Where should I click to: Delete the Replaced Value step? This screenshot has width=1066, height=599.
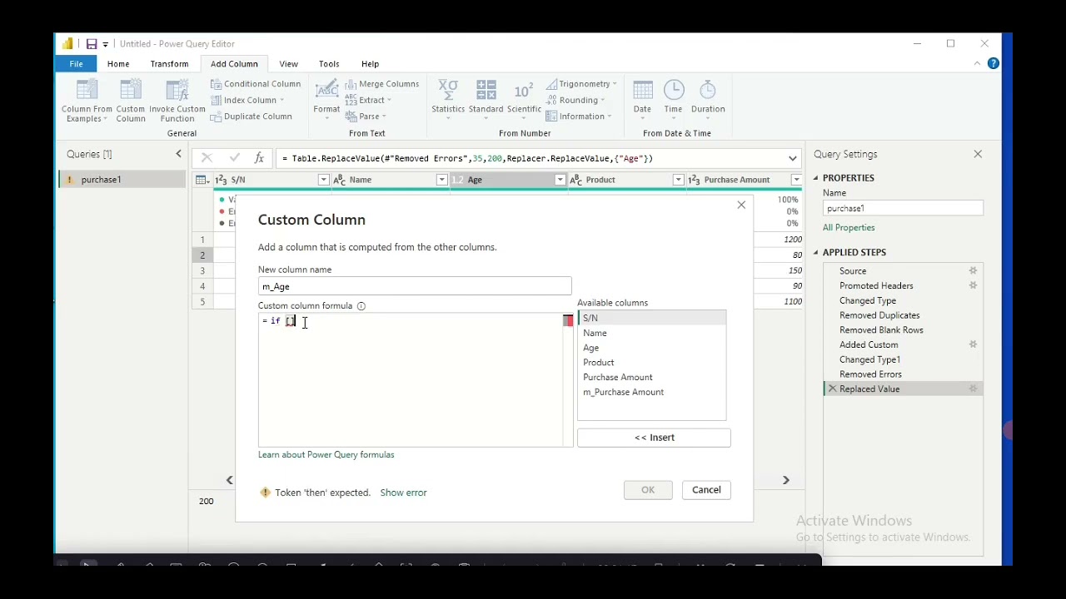click(x=831, y=389)
